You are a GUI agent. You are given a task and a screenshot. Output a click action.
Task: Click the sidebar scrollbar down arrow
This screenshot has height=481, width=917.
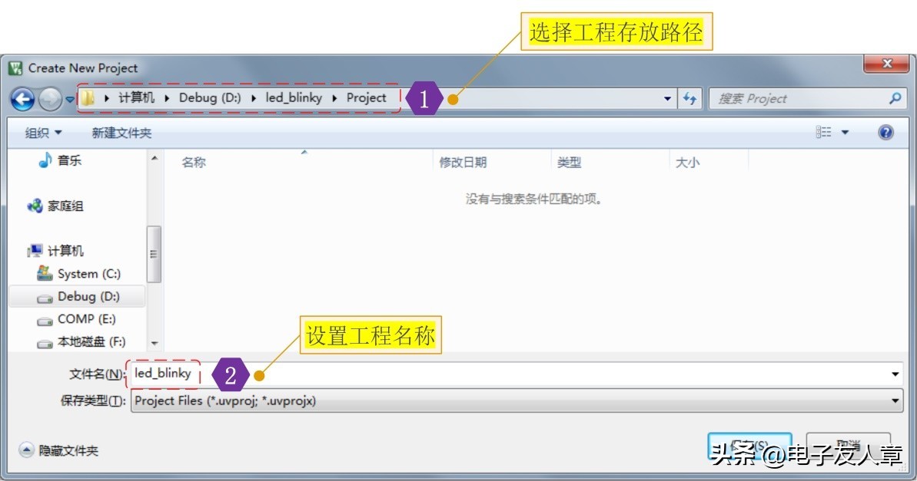point(154,343)
